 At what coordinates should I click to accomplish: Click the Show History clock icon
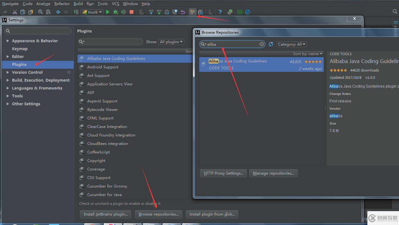pos(175,12)
